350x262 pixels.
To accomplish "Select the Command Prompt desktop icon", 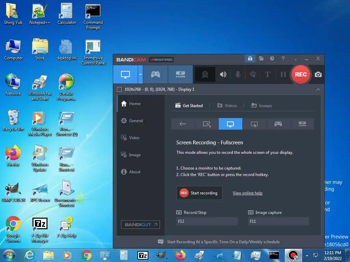I will click(x=93, y=17).
